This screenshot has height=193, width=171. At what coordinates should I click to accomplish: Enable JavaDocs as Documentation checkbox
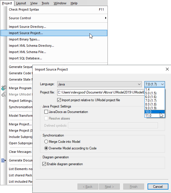tap(46, 112)
